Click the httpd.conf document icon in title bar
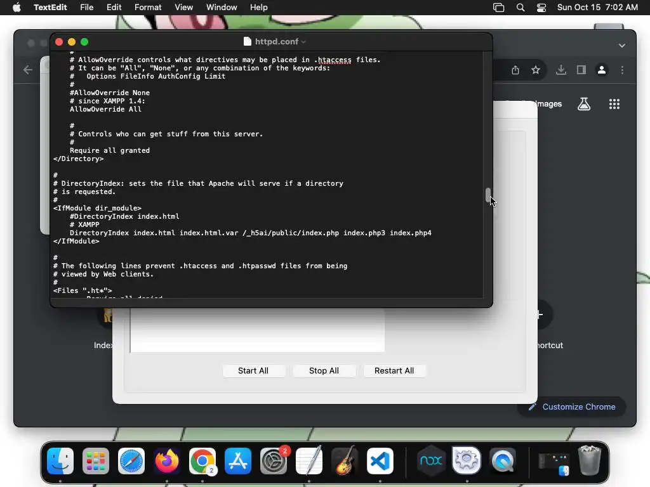650x487 pixels. tap(248, 41)
